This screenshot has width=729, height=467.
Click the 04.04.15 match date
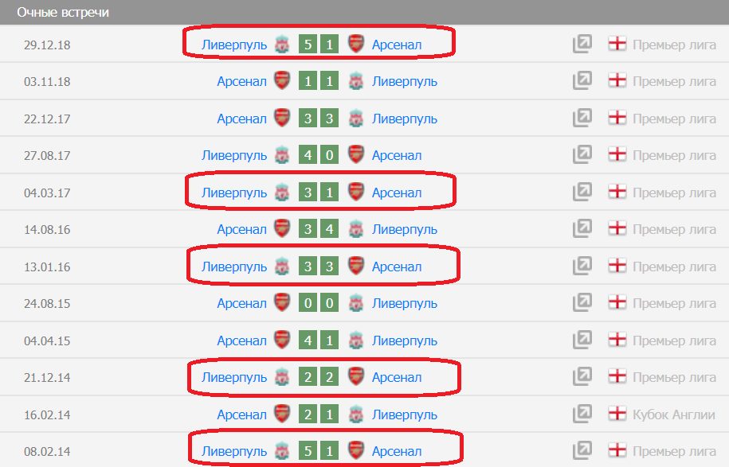click(x=47, y=341)
